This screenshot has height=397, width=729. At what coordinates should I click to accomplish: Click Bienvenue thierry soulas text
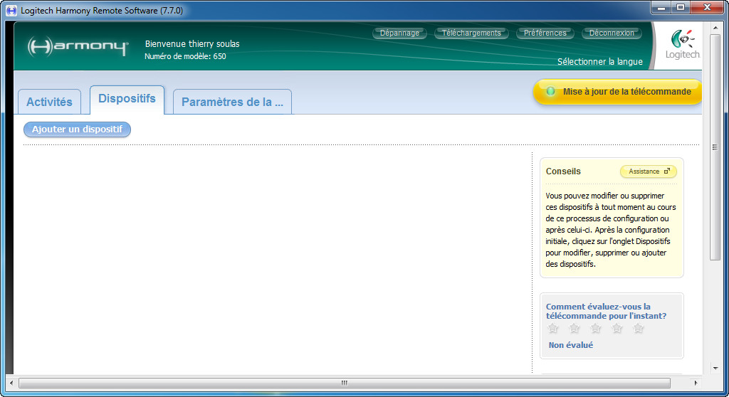pos(192,43)
